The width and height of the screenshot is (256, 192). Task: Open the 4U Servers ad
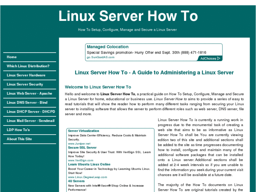[76, 181]
